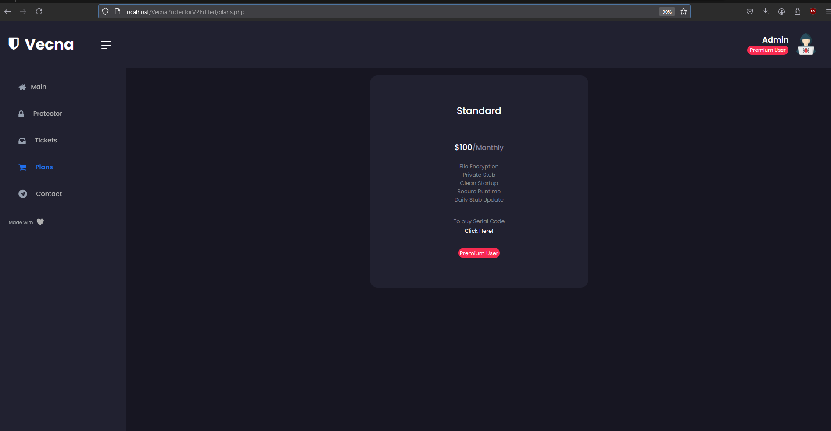Open the Pocket save icon
Image resolution: width=831 pixels, height=431 pixels.
coord(750,11)
